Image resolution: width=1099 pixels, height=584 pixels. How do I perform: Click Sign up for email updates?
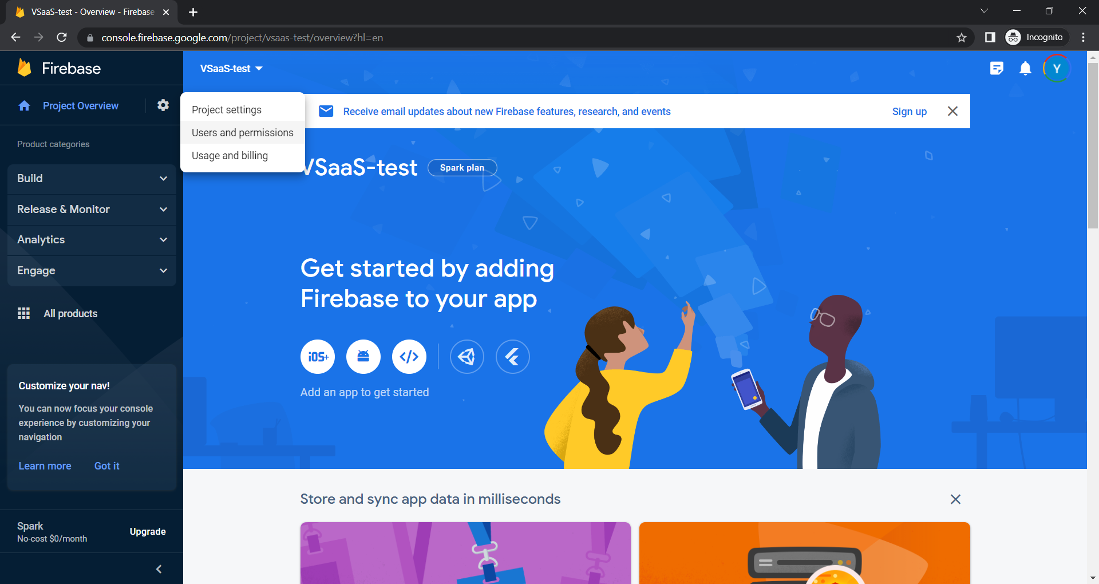pos(909,112)
